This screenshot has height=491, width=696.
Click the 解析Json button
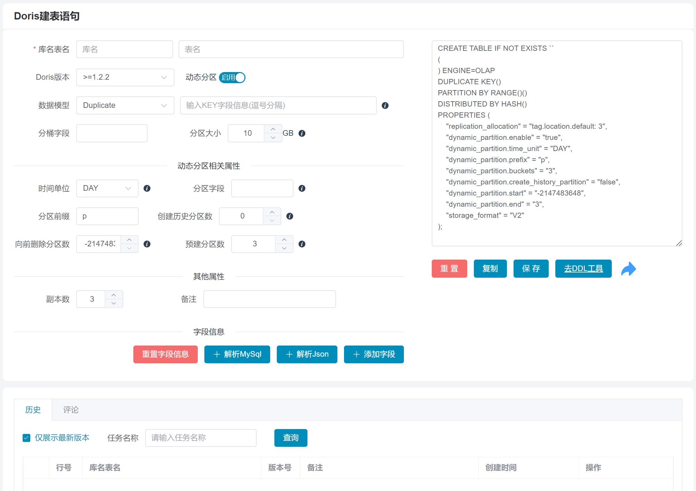tap(307, 354)
